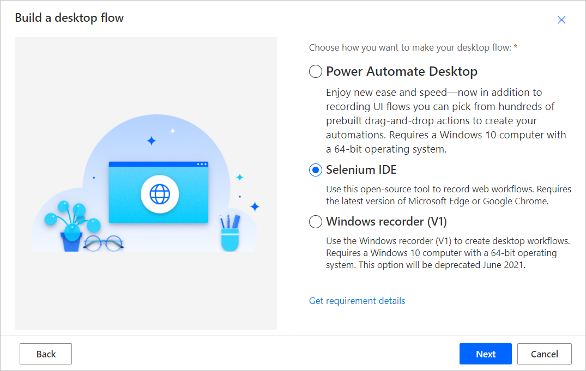Click the 'Choose how you want to make' prompt text
Screen dimensions: 586x371
click(413, 48)
